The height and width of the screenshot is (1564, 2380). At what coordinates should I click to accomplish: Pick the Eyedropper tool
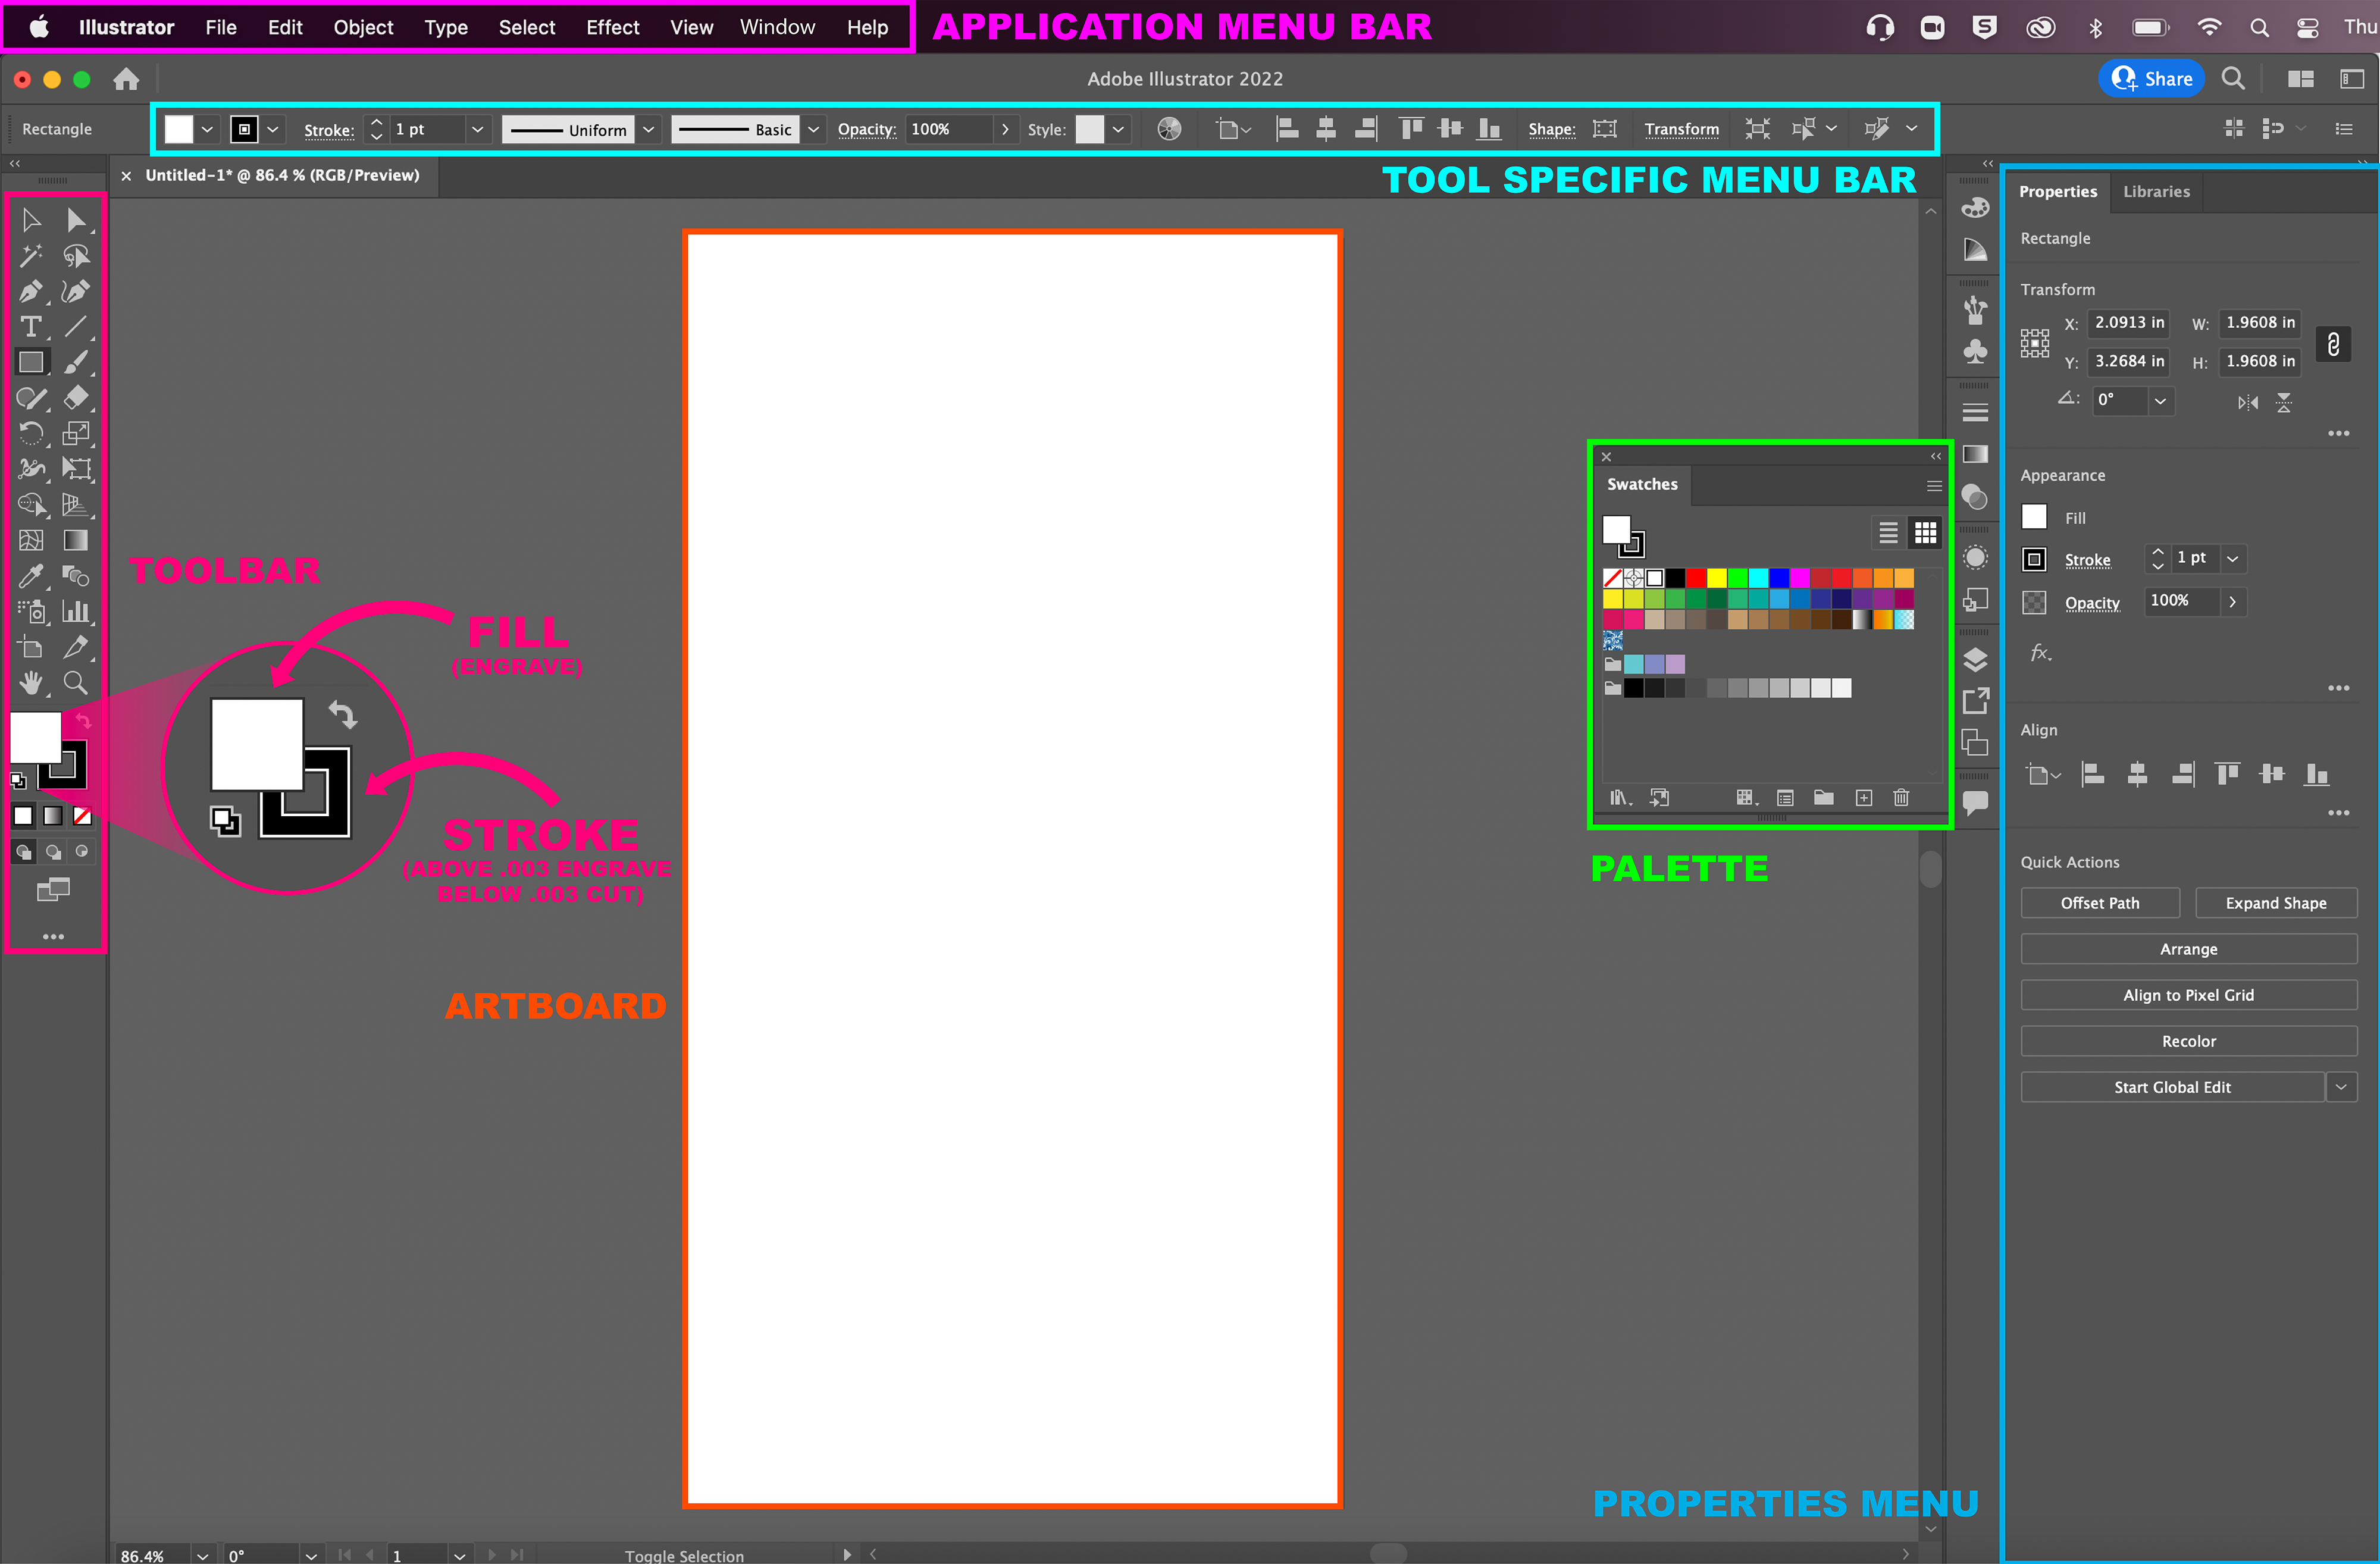[x=30, y=576]
